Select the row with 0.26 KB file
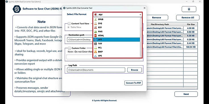The height and width of the screenshot is (104, 209). coord(172,36)
